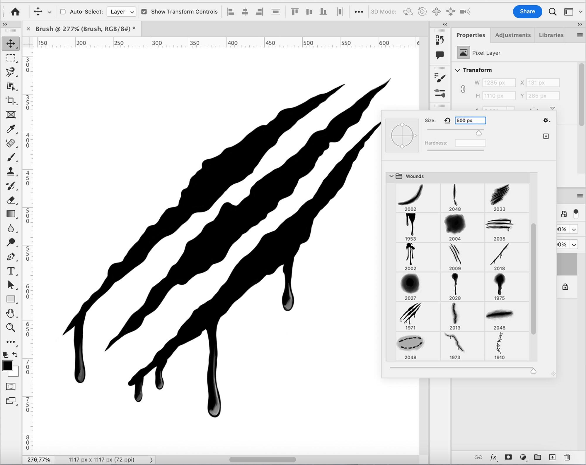The height and width of the screenshot is (465, 586).
Task: Select the Horizontal Type tool
Action: click(x=11, y=271)
